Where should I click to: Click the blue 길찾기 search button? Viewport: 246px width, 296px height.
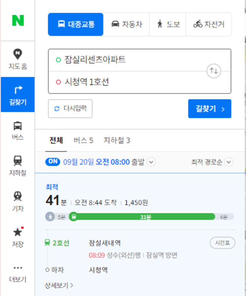(x=210, y=109)
